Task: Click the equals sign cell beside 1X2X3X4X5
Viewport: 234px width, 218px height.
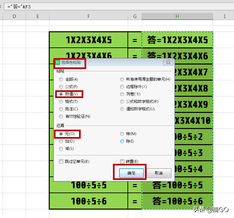Action: click(135, 40)
